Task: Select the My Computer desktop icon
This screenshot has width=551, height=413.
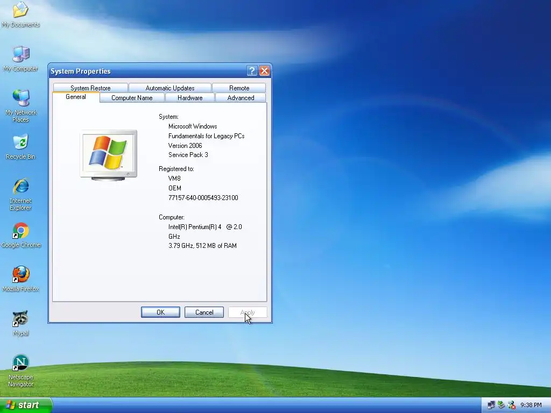Action: 20,58
